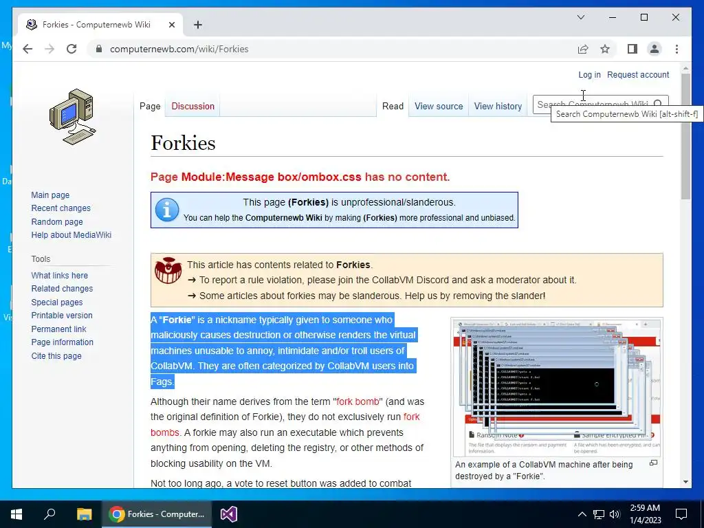Reload the page with the refresh icon
This screenshot has height=528, width=704.
pos(71,49)
